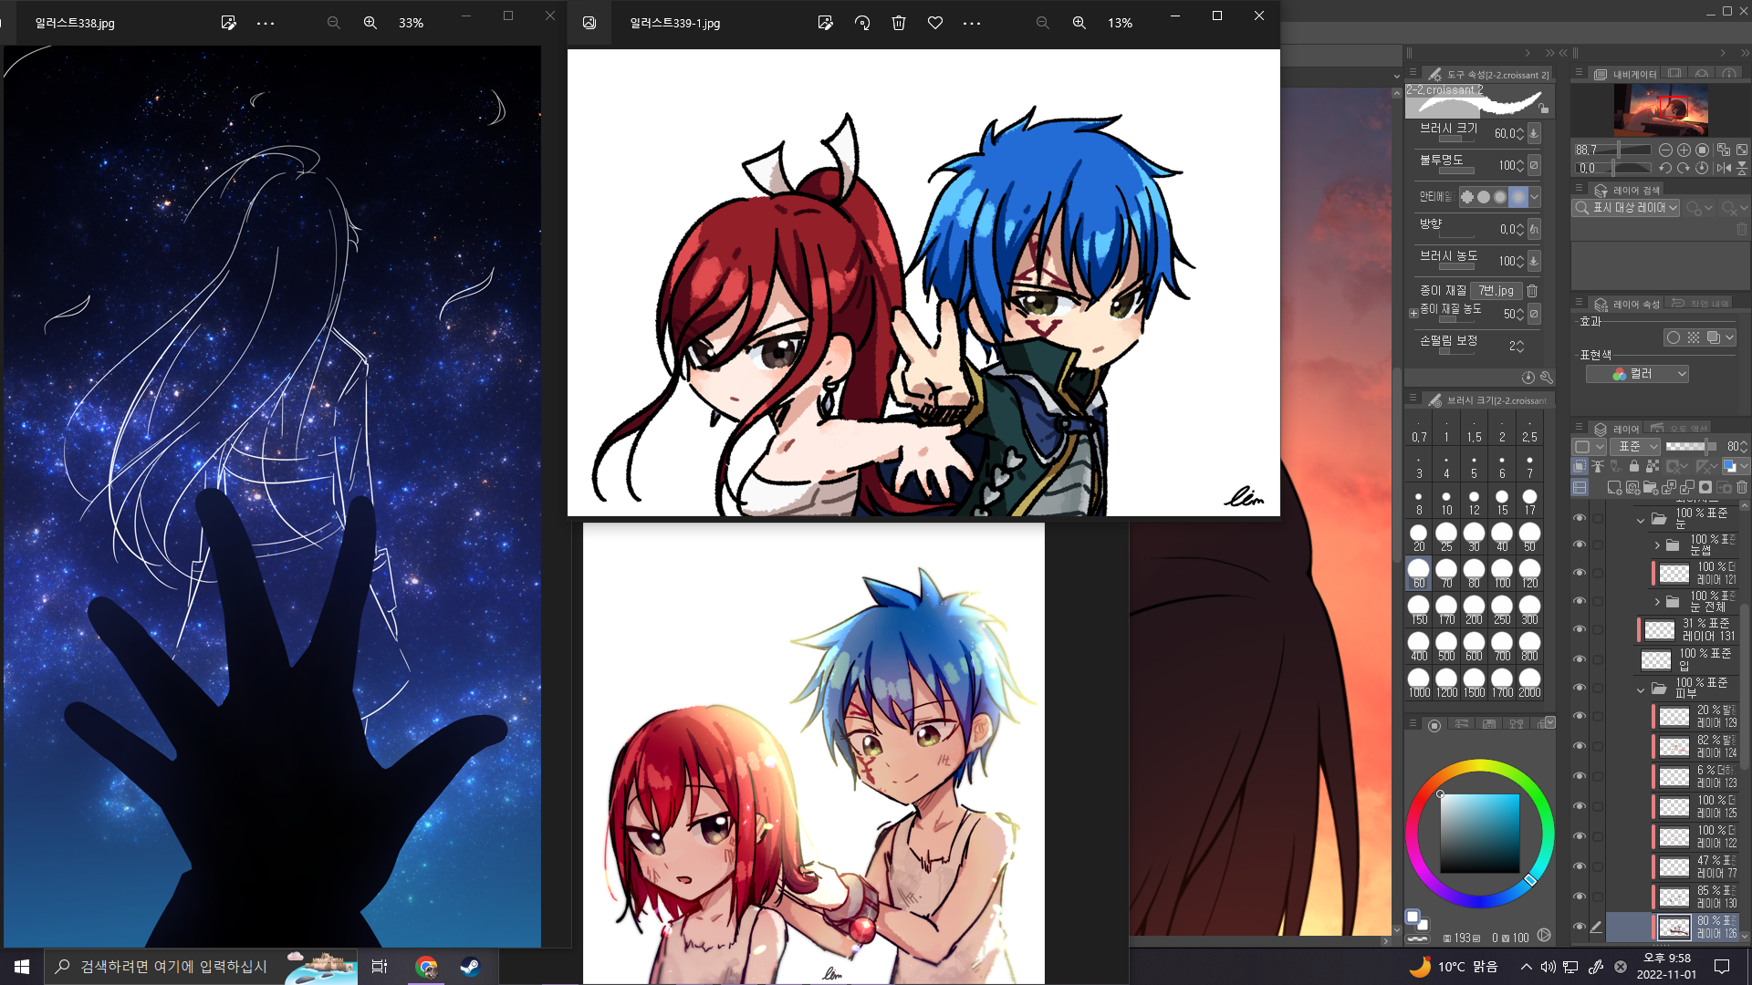Click the color wheel saturation square
The image size is (1752, 985).
coord(1480,833)
